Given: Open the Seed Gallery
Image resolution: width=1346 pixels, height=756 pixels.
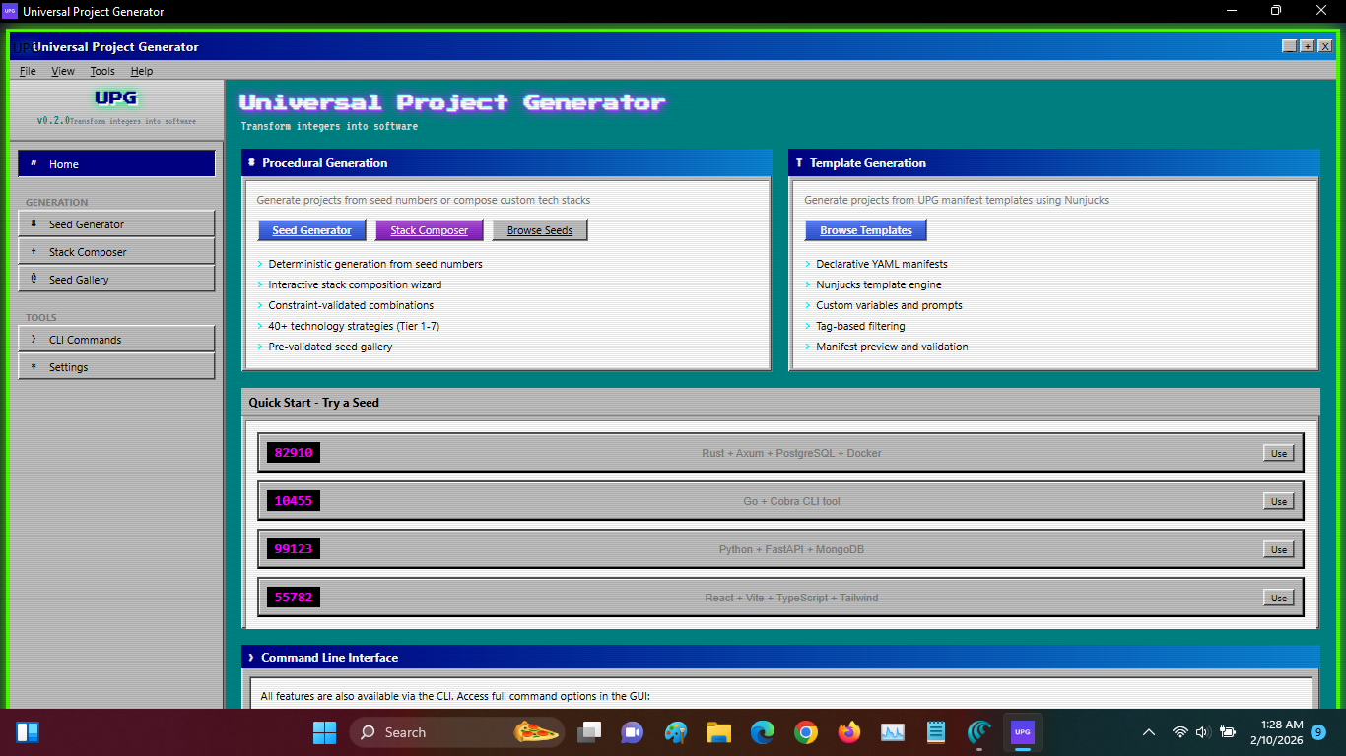Looking at the screenshot, I should 115,278.
